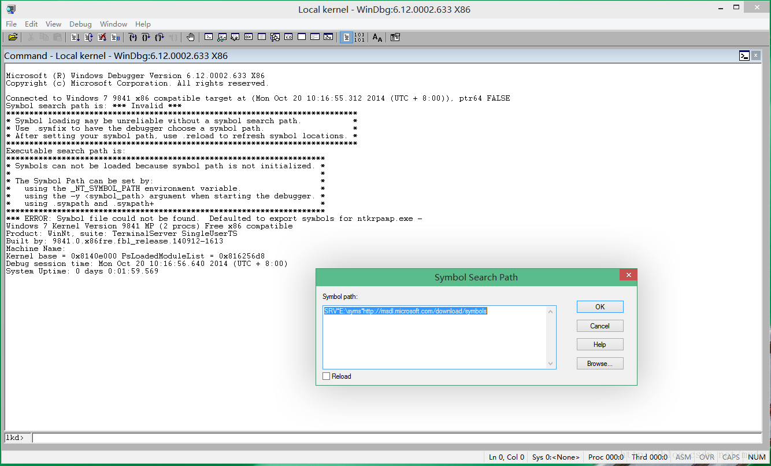Click the Command window title bar prompt icon
This screenshot has height=466, width=771.
744,56
